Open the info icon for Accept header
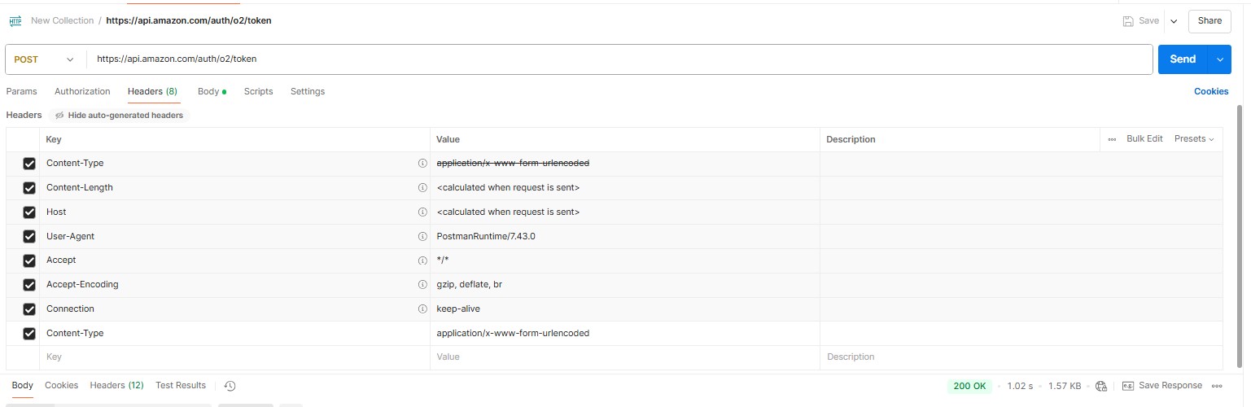The image size is (1251, 407). click(422, 260)
